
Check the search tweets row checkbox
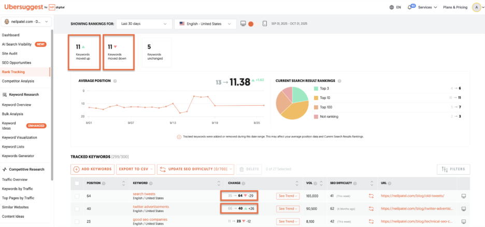click(x=77, y=196)
